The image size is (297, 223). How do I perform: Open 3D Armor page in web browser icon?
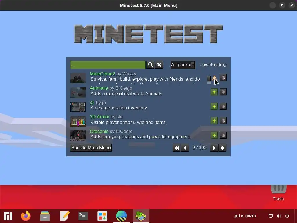click(x=223, y=121)
